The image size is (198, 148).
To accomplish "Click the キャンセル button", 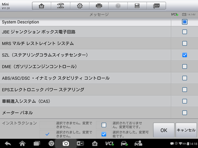I will coord(186,130).
